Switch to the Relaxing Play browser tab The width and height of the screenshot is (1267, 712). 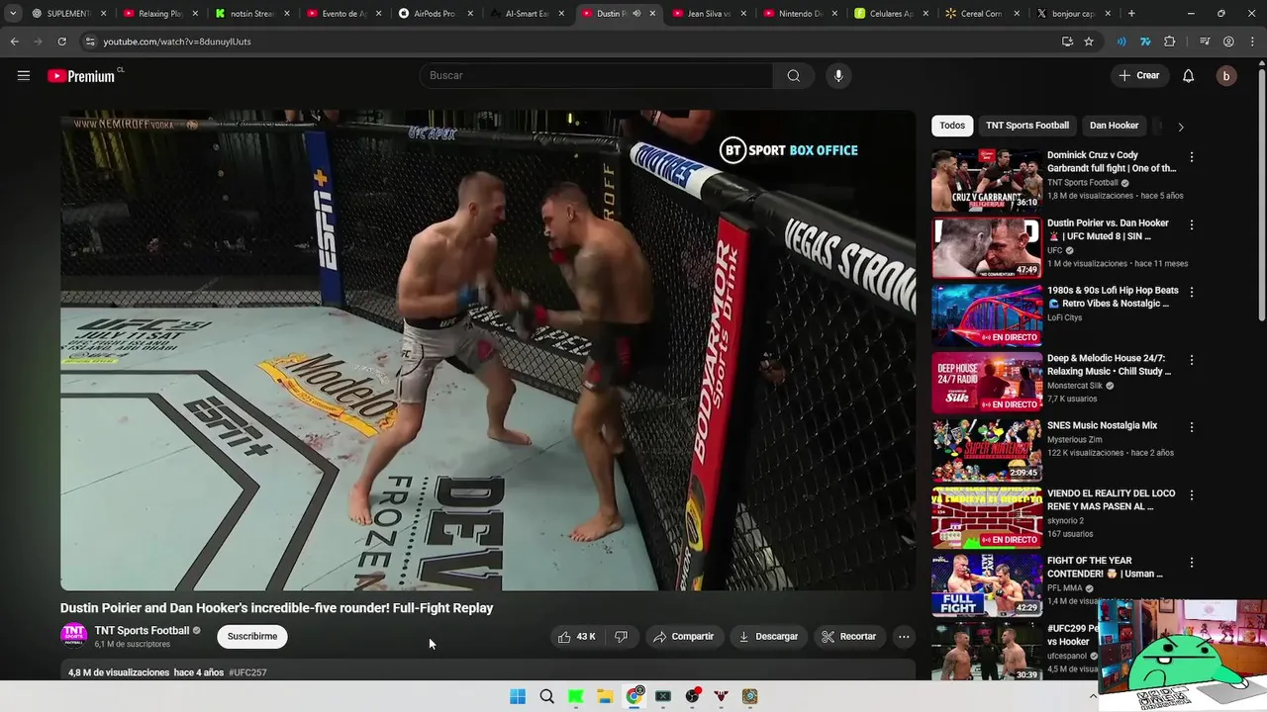[x=158, y=14]
